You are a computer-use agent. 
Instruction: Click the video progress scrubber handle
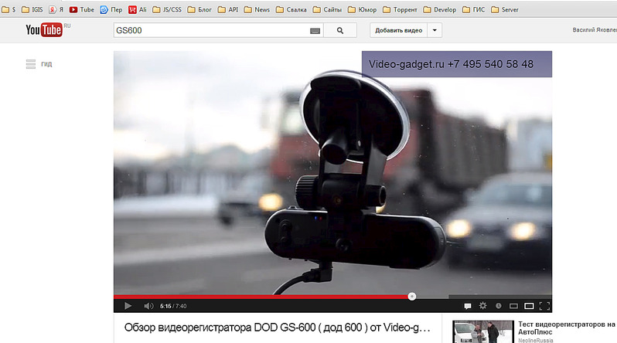[x=411, y=296]
